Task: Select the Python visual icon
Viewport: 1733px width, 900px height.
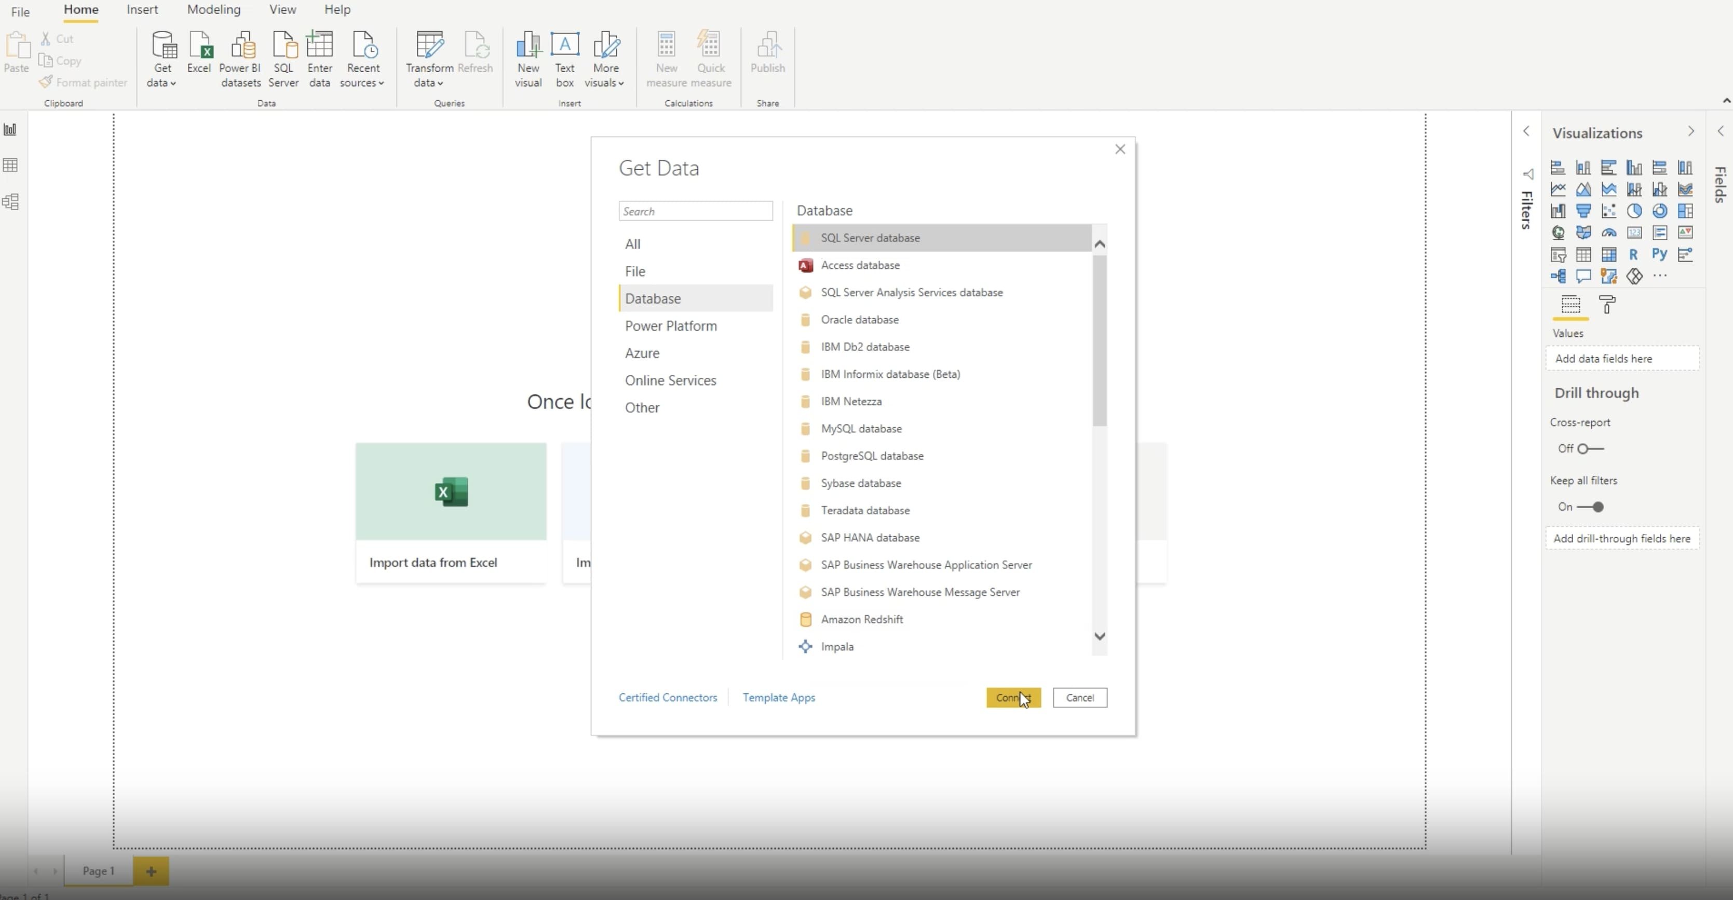Action: point(1660,254)
